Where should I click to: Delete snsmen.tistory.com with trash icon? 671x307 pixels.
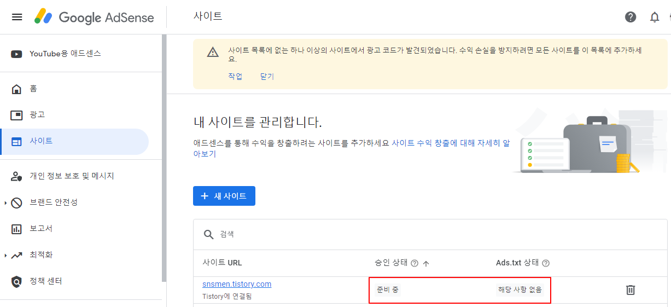click(x=631, y=290)
